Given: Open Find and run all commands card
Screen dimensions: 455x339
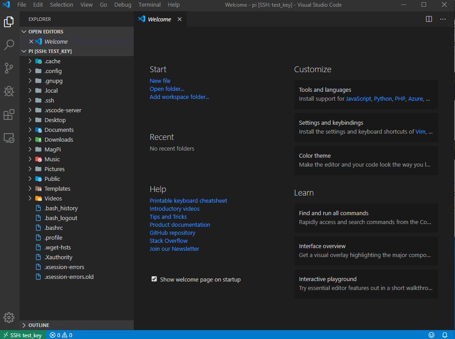Looking at the screenshot, I should coord(366,218).
